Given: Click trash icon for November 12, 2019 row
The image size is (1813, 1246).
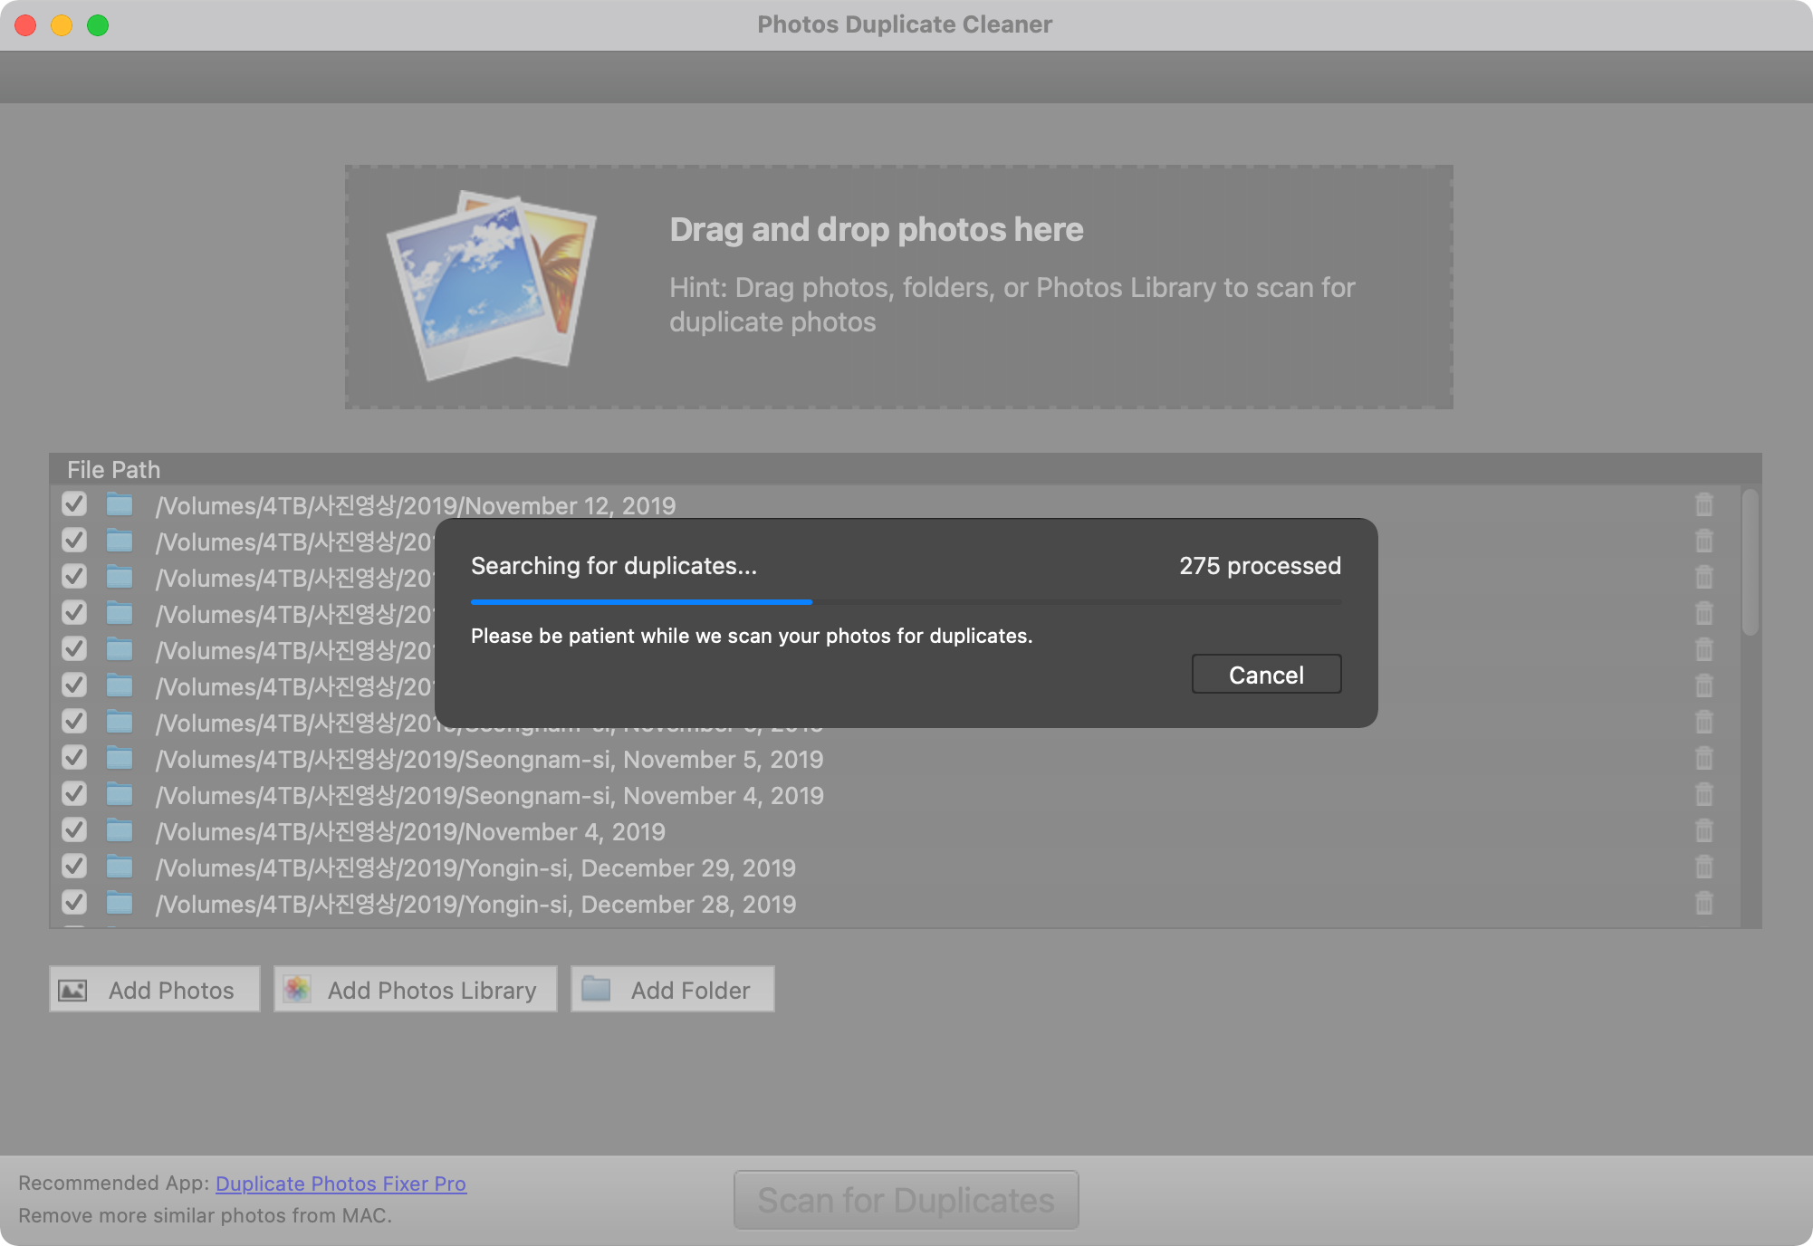Looking at the screenshot, I should click(1703, 504).
